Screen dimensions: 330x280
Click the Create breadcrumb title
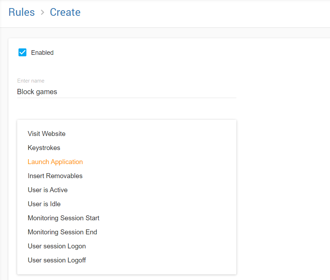[65, 12]
